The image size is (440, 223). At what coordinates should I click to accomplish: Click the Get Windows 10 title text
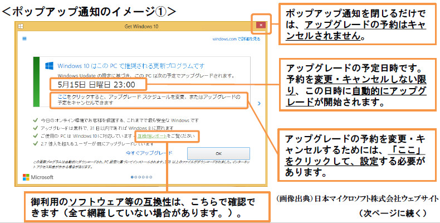[141, 26]
